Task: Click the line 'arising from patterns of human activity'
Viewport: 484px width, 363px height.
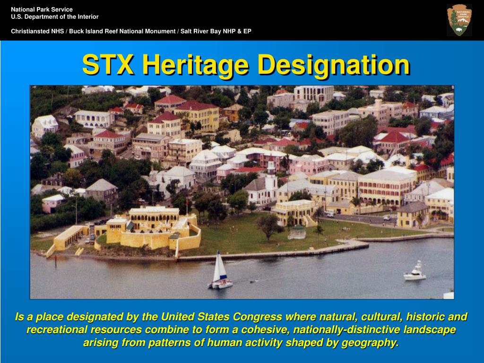Action: point(241,343)
